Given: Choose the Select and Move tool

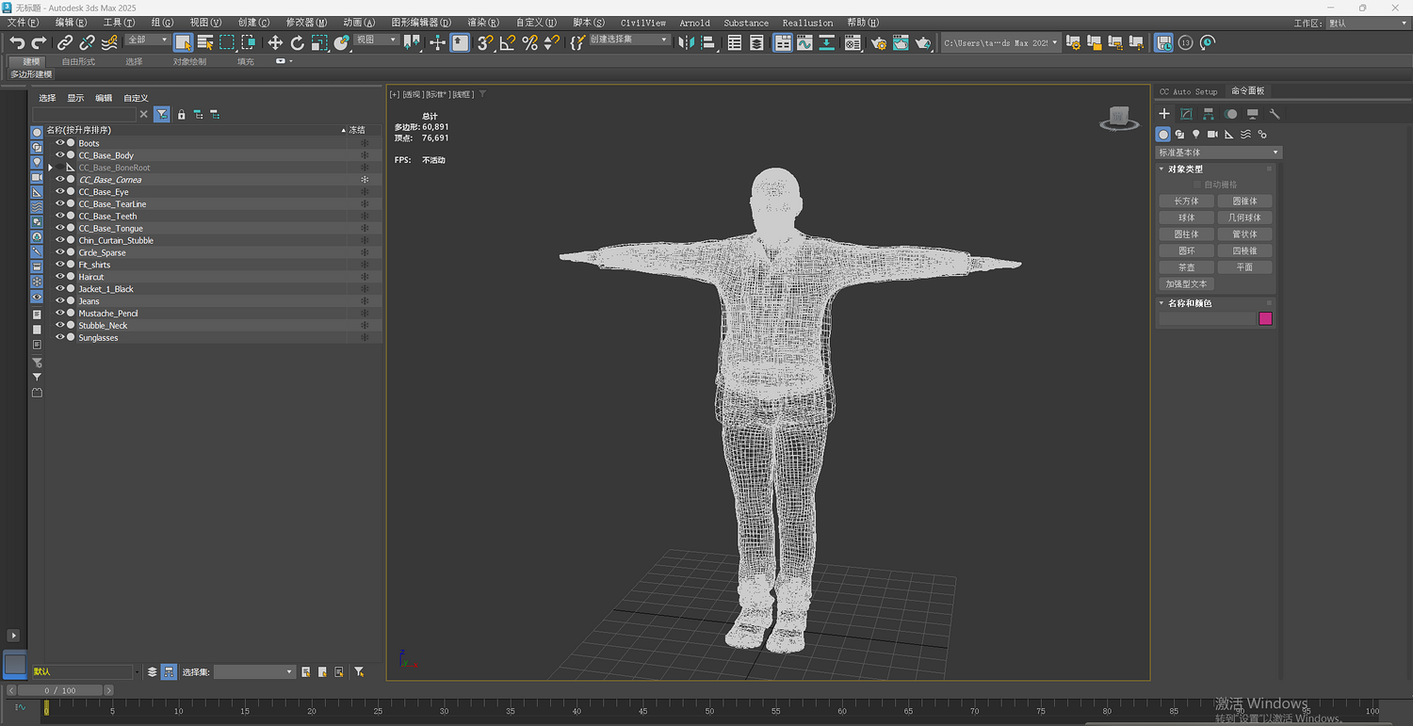Looking at the screenshot, I should click(x=275, y=42).
